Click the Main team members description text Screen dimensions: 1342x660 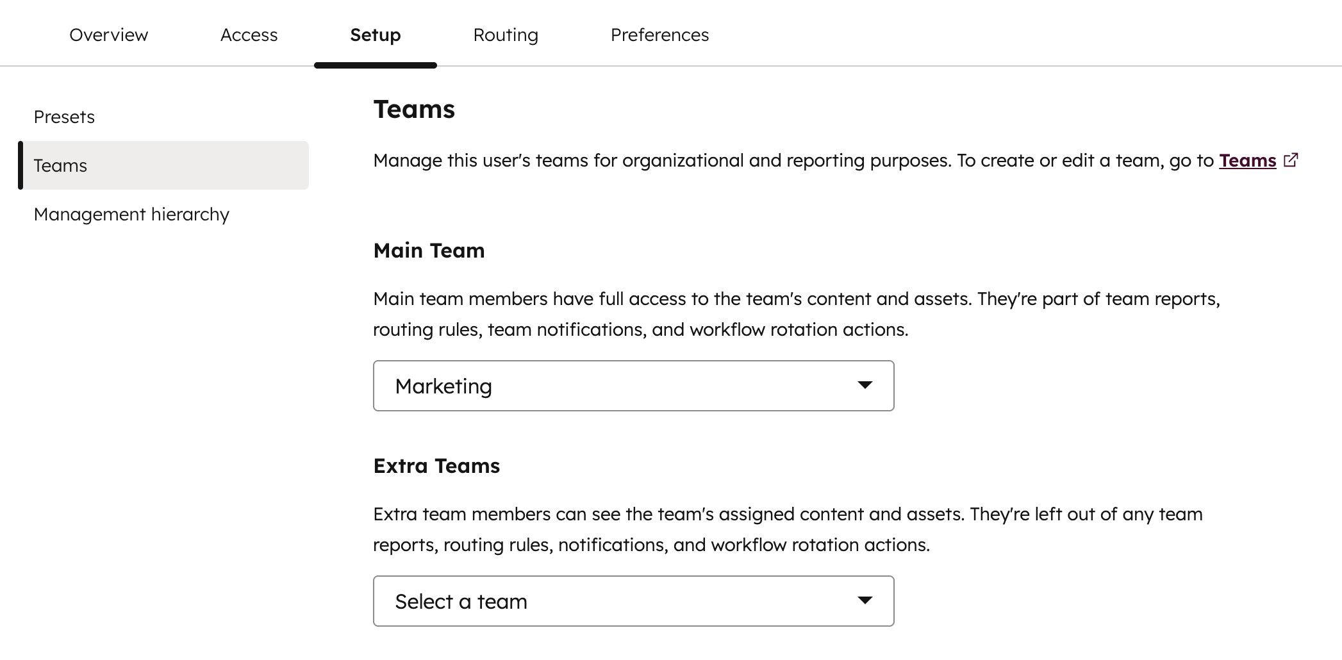[797, 314]
